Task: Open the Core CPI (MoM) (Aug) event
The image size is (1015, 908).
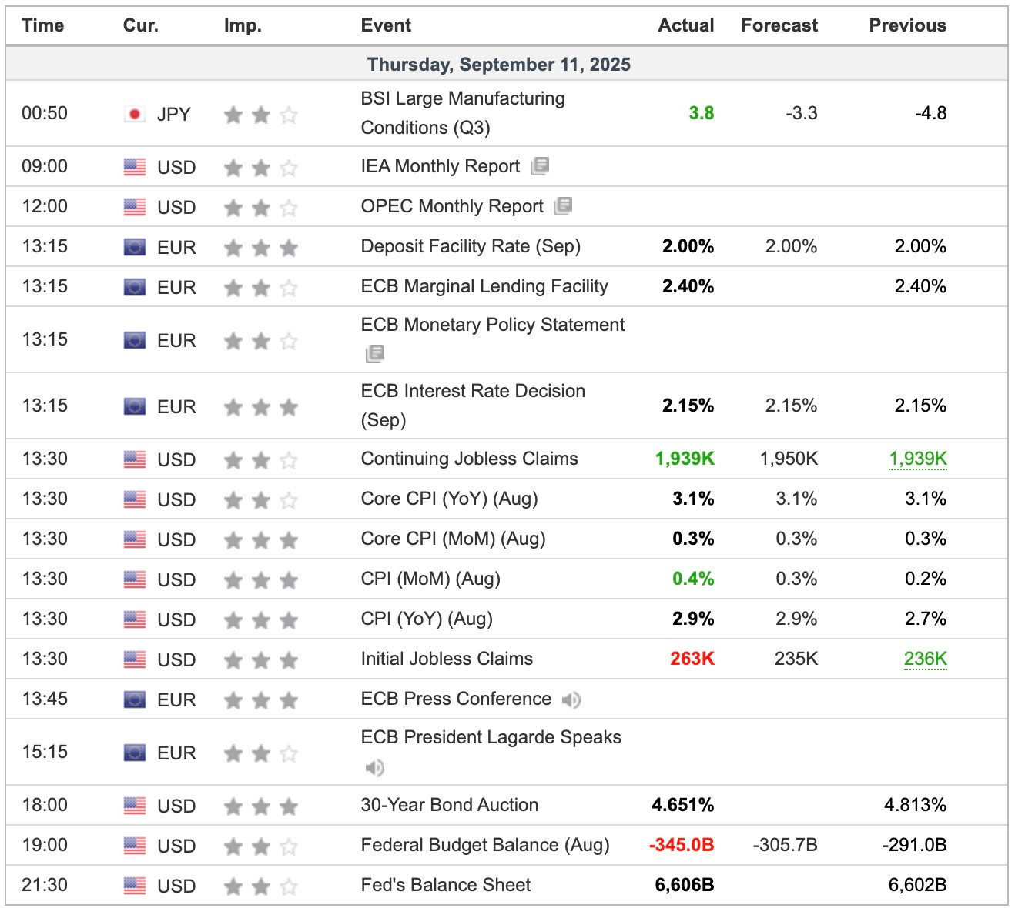Action: coord(453,539)
